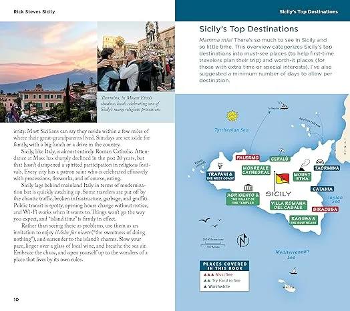The image size is (350, 311).
Task: Select the Villa Romana del Casale label
Action: (288, 206)
